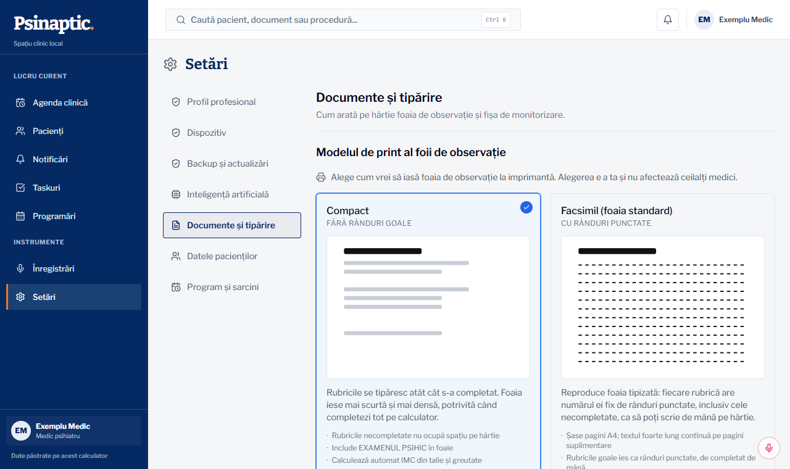Select Documente și tipărire settings tab
Image resolution: width=790 pixels, height=469 pixels.
232,225
